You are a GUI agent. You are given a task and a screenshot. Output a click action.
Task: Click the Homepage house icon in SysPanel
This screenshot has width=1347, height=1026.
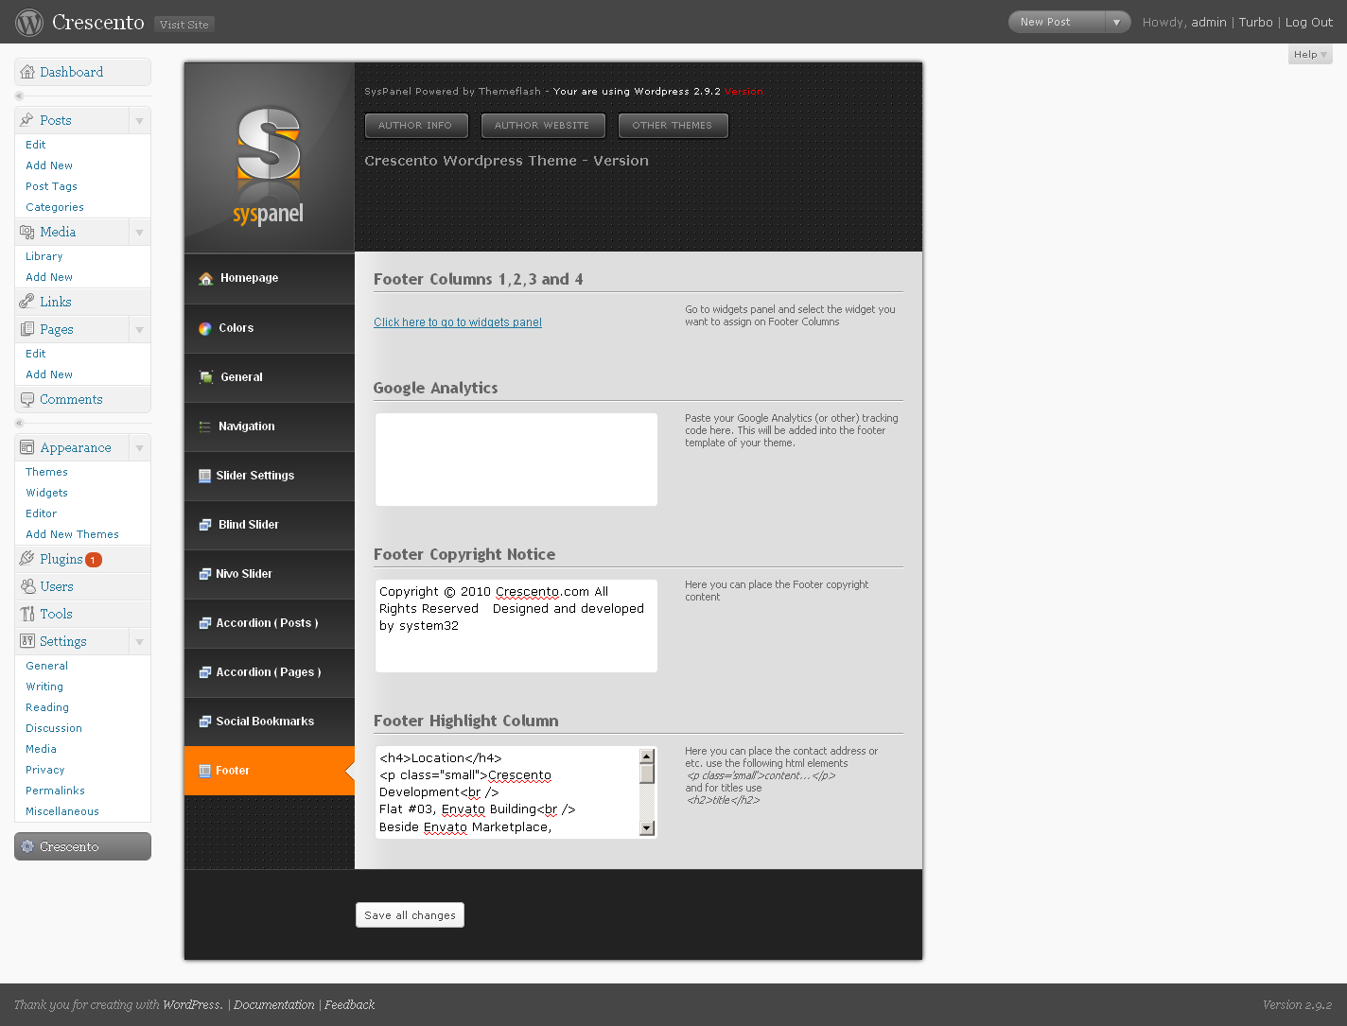coord(206,278)
